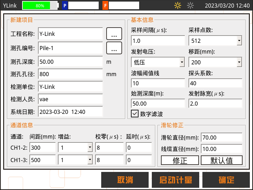Click the orange F indicator icon

(105, 6)
